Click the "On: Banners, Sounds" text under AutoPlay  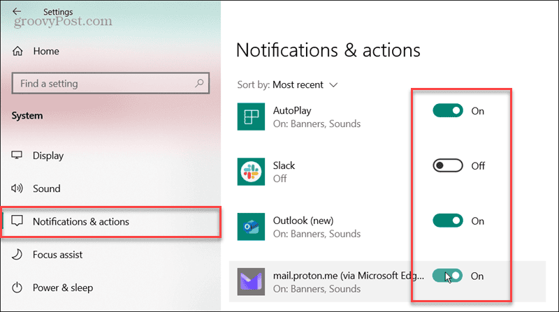coord(317,124)
